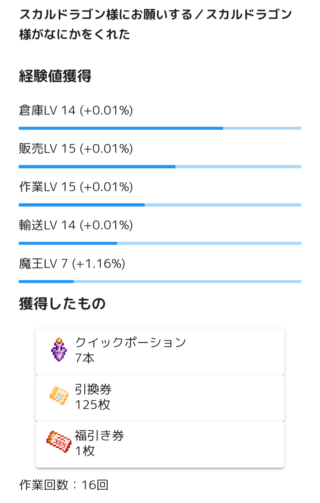Tap the orange 引換券 ticket icon

[59, 395]
